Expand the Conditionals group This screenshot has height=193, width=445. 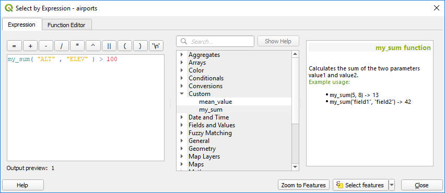tap(182, 78)
